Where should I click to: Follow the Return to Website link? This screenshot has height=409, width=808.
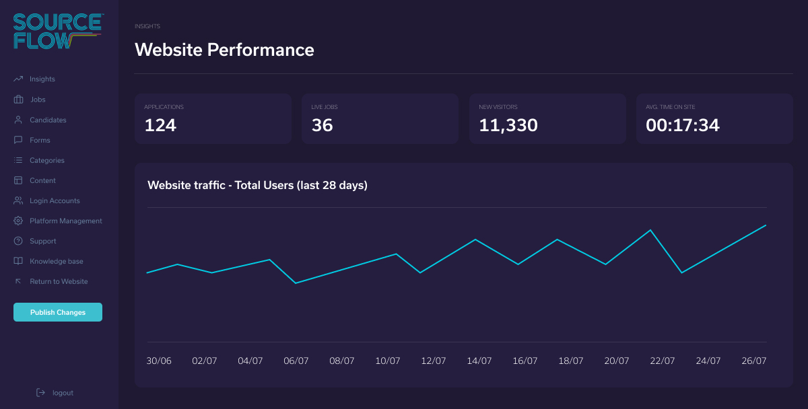(x=59, y=281)
